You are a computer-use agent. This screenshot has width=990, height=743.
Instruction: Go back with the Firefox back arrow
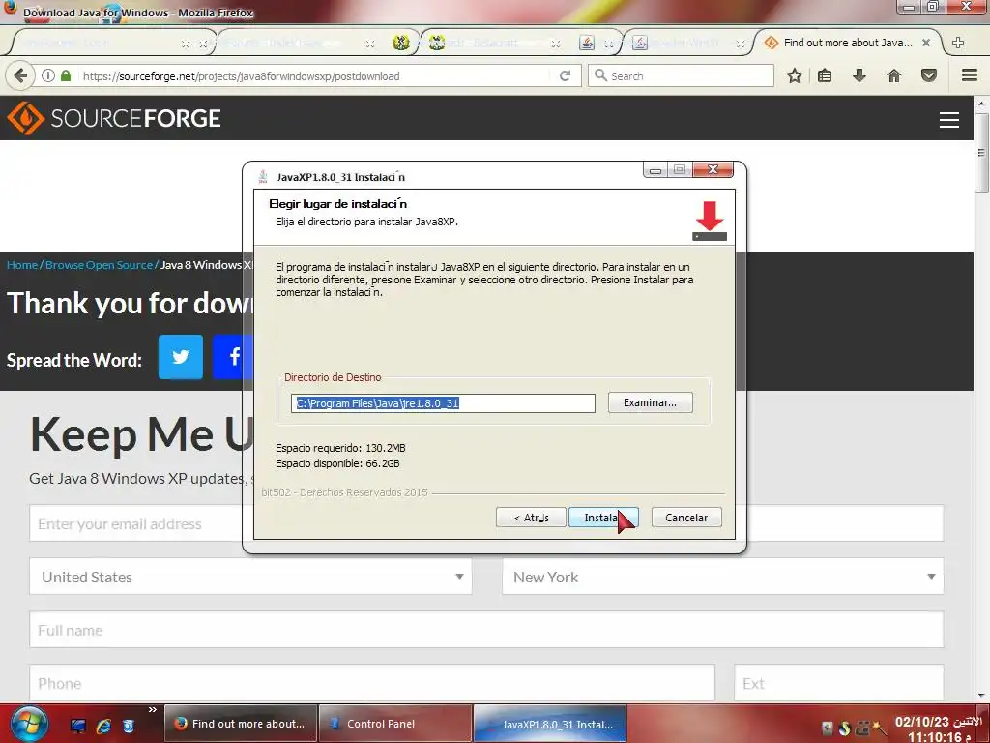[20, 75]
